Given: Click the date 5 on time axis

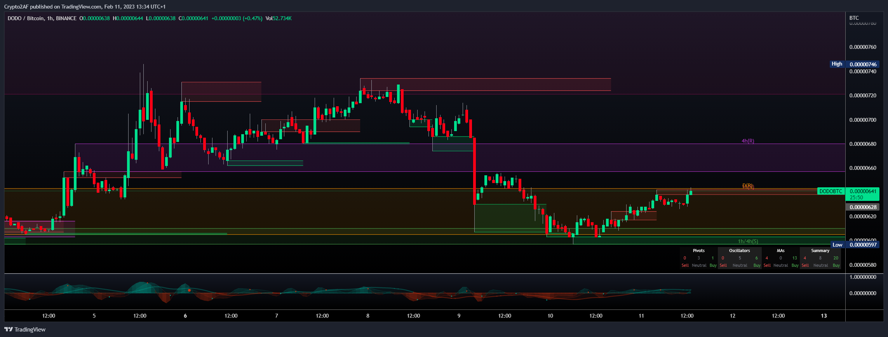Looking at the screenshot, I should point(94,316).
